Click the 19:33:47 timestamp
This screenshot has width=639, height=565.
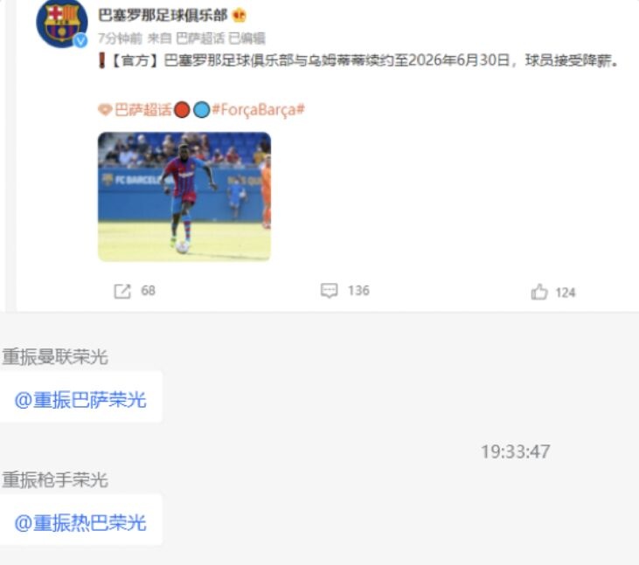[x=516, y=451]
